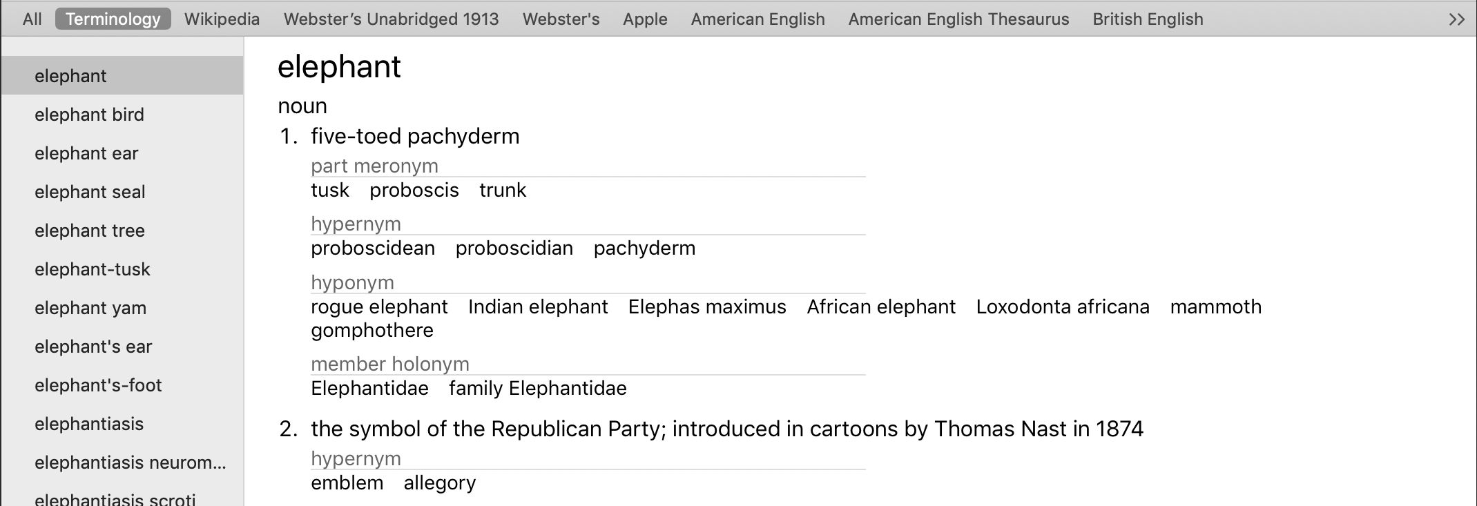Follow the 'pachyderm' hypernym link
Screen dimensions: 1477x506
pyautogui.click(x=644, y=249)
